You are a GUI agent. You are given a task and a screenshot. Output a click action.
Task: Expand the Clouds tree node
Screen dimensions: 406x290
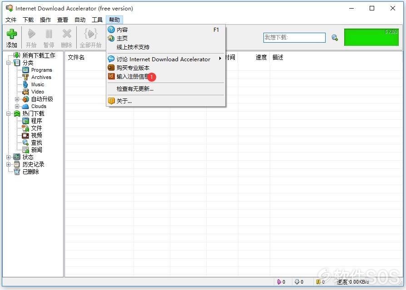point(17,106)
